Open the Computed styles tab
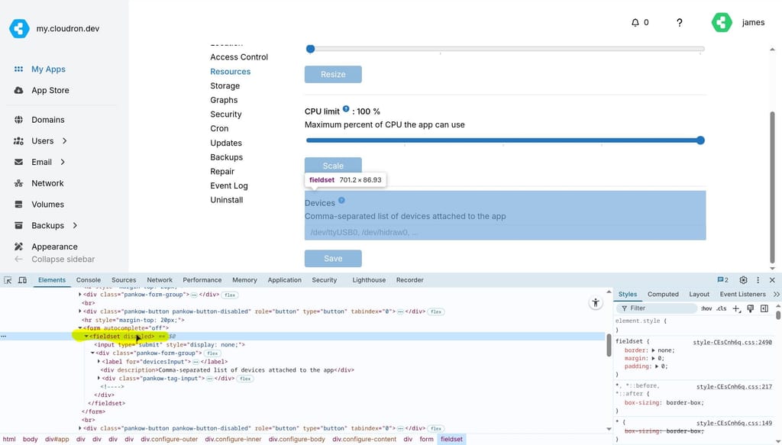Screen dimensions: 782x445 pos(663,294)
